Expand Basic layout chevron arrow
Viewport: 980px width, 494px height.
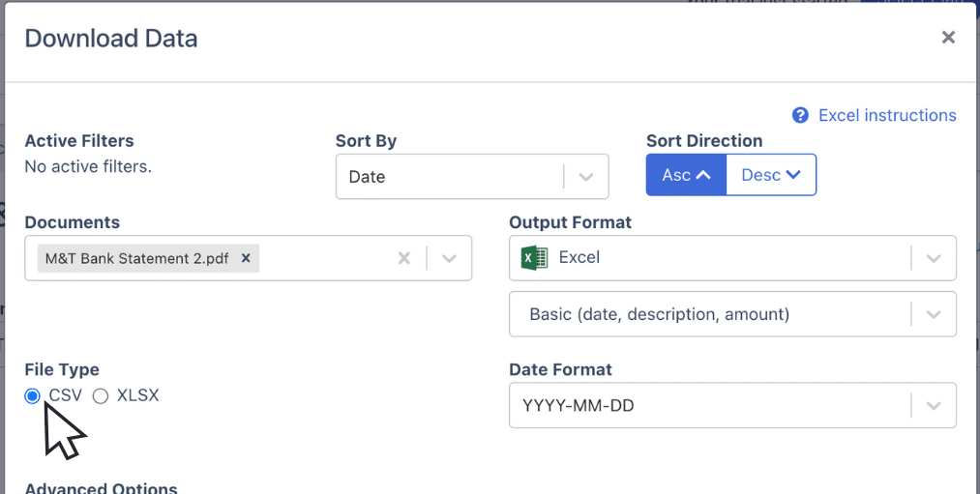[x=934, y=314]
